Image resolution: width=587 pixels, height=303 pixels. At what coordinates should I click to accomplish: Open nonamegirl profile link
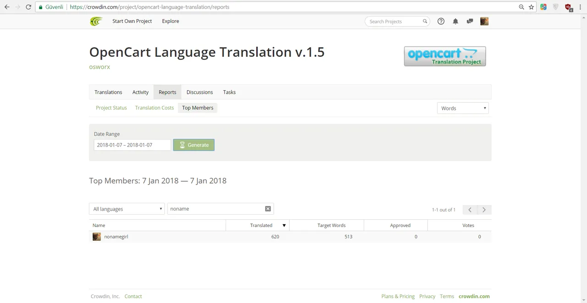pos(116,237)
